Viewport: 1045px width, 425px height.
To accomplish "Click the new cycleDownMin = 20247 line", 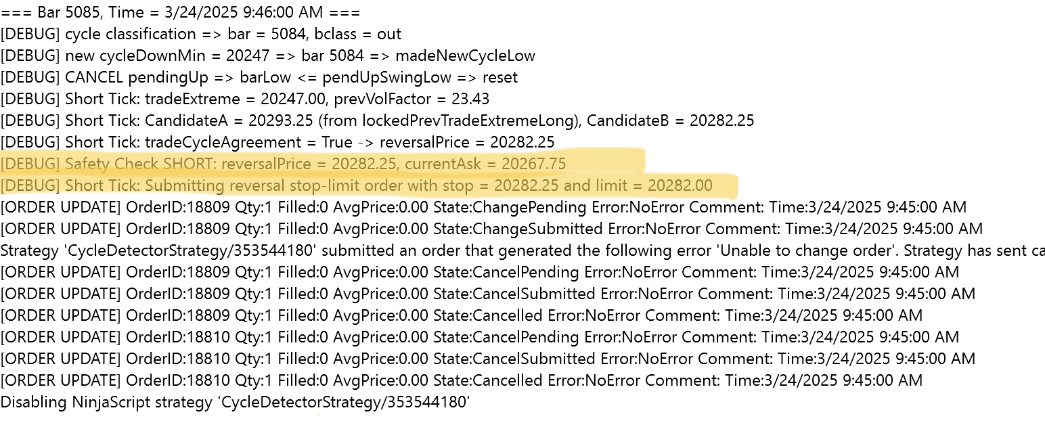I will [x=268, y=55].
